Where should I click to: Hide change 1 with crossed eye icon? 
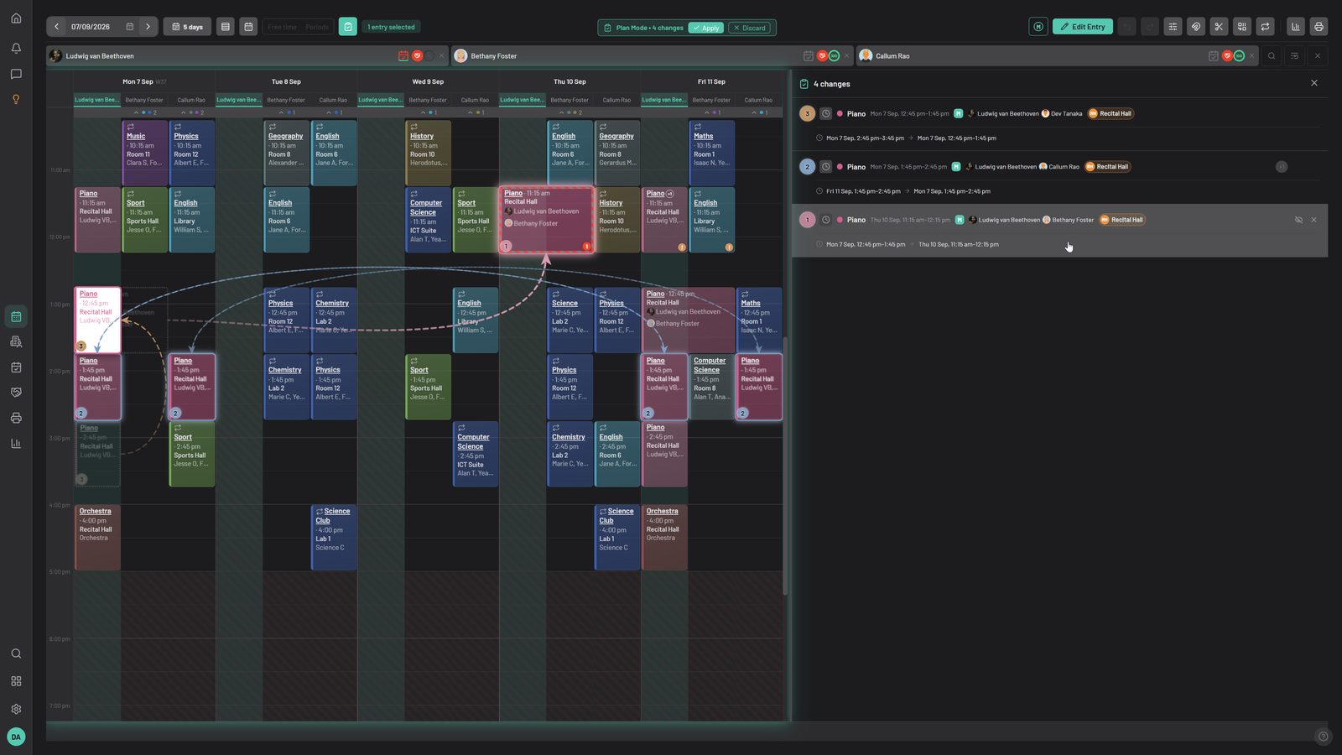[1298, 220]
